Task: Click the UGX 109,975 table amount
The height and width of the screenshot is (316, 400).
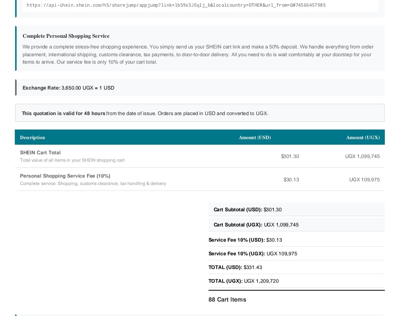Action: coord(364,179)
